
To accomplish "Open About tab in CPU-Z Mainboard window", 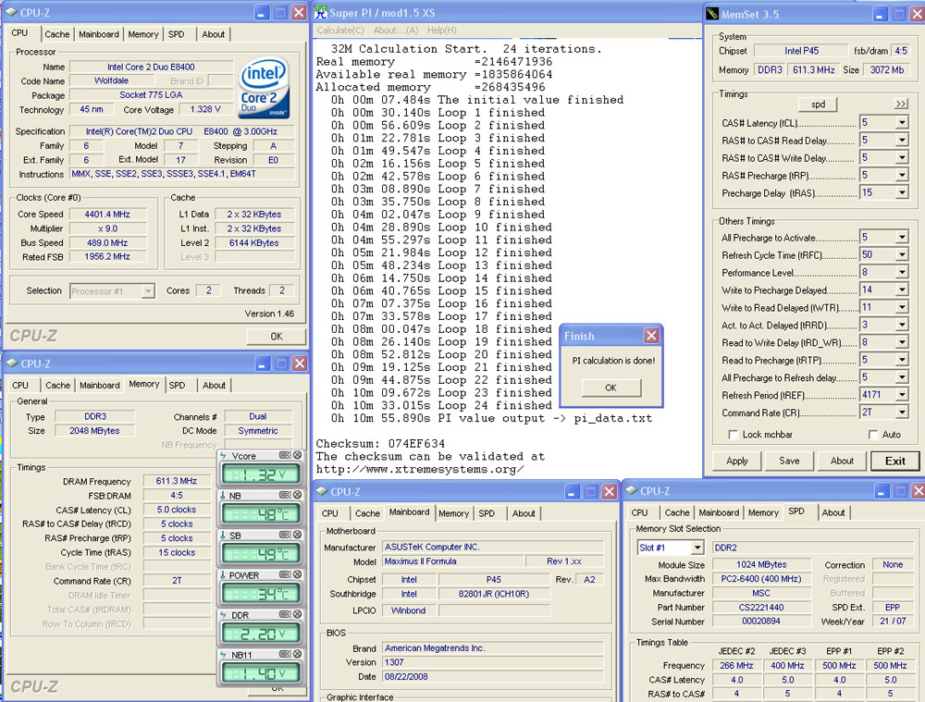I will click(x=524, y=513).
